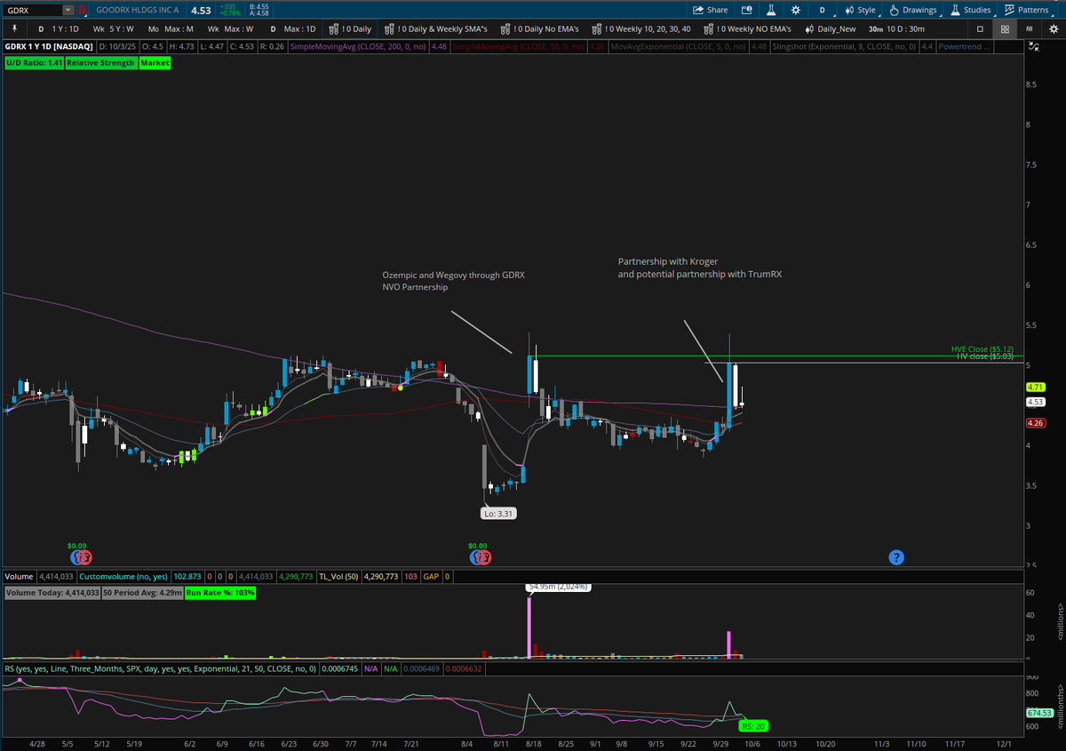The width and height of the screenshot is (1066, 751).
Task: Switch to single chart layout icon
Action: pyautogui.click(x=980, y=28)
